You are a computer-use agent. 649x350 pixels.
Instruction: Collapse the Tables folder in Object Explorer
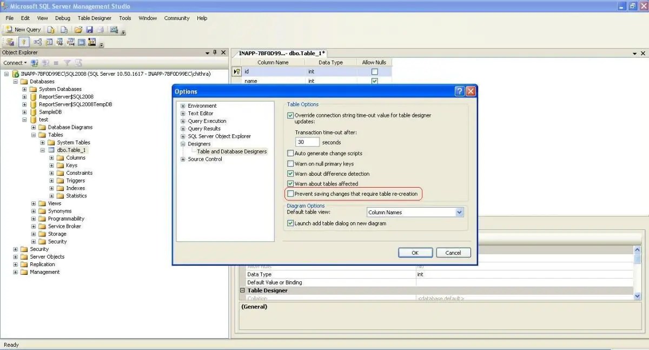coord(32,135)
